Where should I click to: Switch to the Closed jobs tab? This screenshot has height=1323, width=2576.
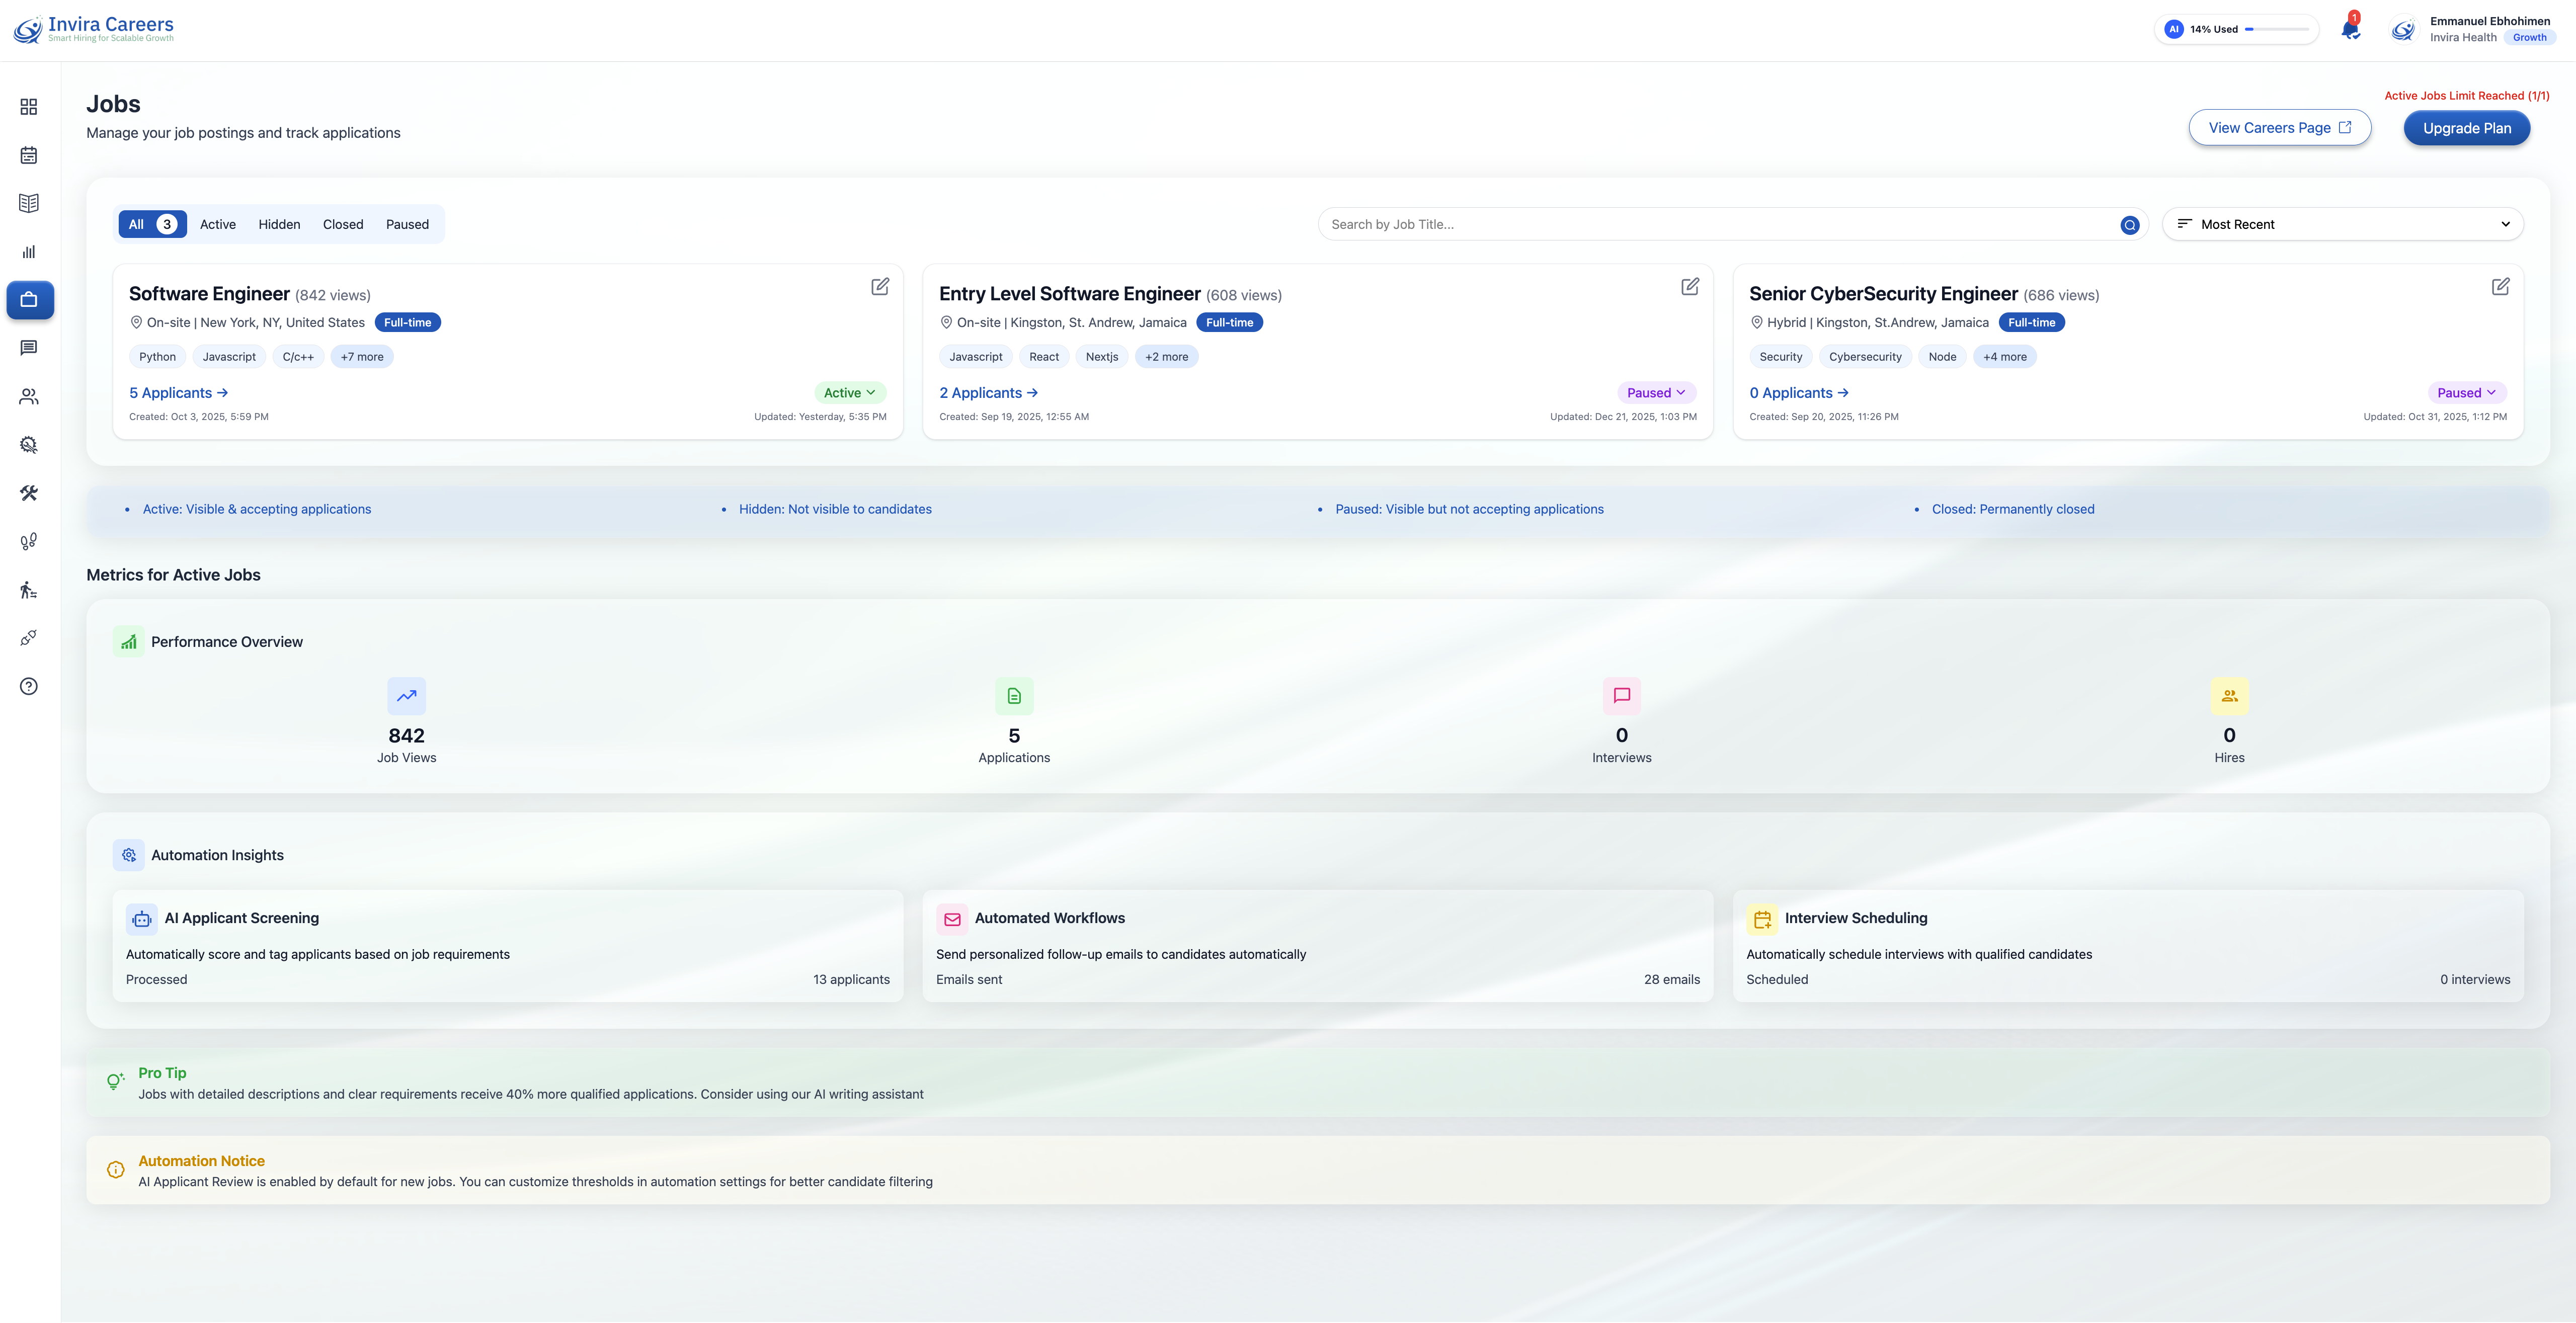pos(343,224)
